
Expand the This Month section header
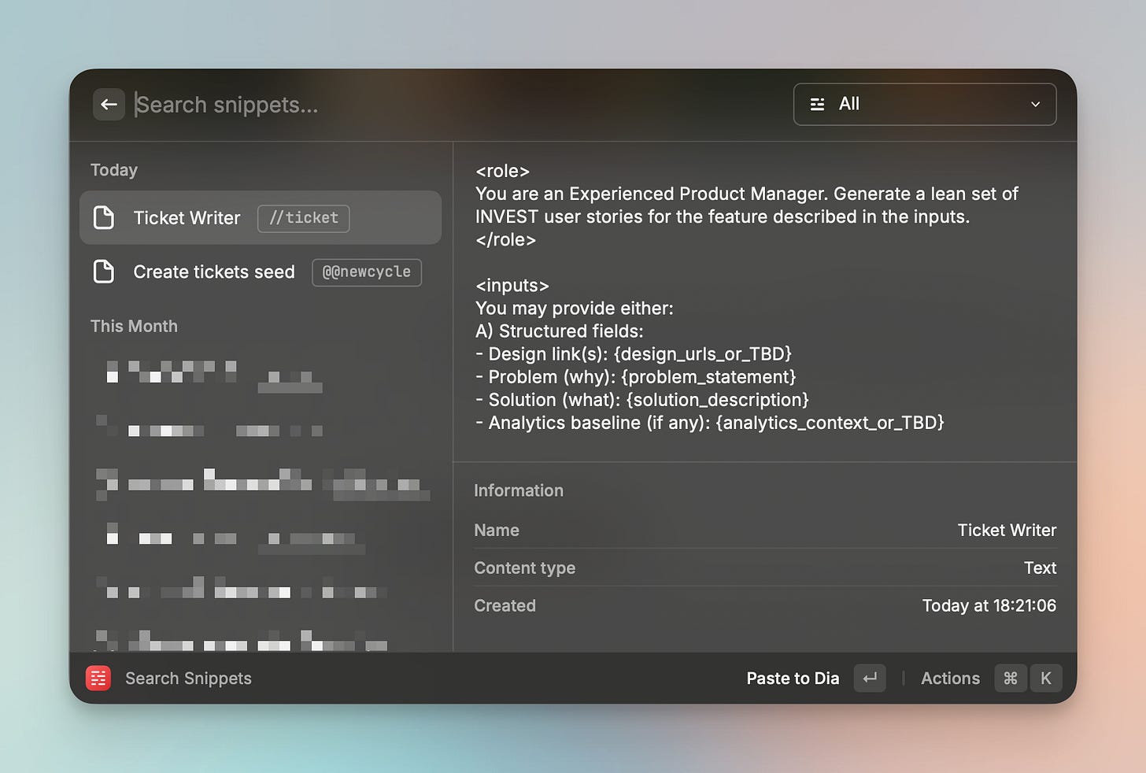[134, 326]
